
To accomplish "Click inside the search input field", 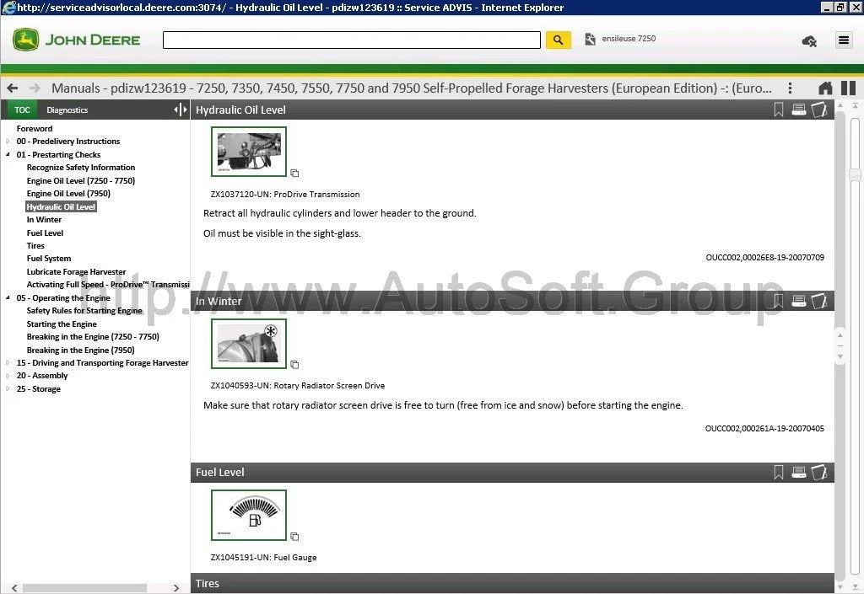I will [x=351, y=39].
